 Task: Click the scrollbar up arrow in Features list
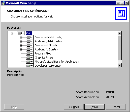click(x=120, y=33)
